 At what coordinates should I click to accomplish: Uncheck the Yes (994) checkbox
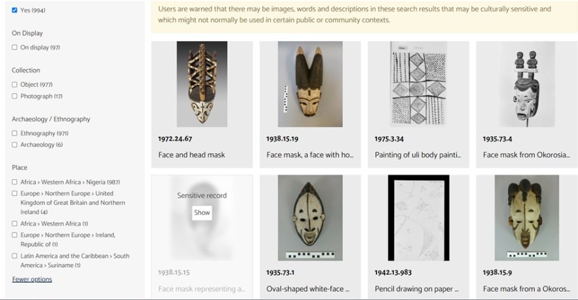tap(15, 10)
